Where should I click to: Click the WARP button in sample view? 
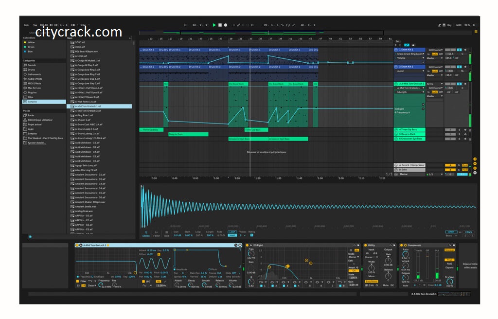pos(451,232)
